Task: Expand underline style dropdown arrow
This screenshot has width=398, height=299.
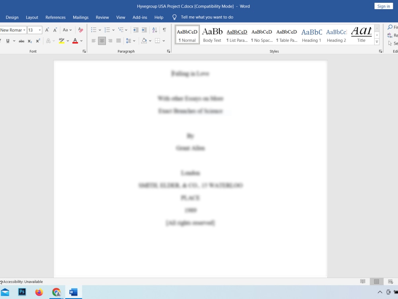Action: coord(14,41)
